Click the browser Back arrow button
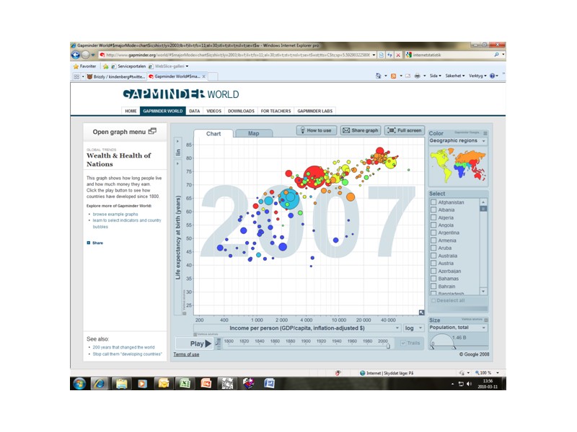Image resolution: width=577 pixels, height=432 pixels. [x=76, y=55]
